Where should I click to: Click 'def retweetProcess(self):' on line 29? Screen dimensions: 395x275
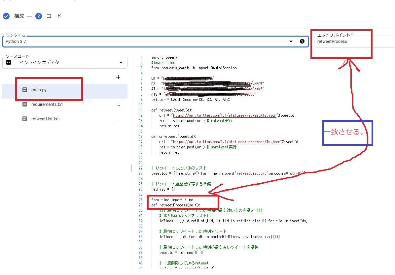click(176, 205)
